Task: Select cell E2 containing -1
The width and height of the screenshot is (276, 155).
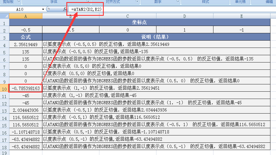Action: [242, 30]
